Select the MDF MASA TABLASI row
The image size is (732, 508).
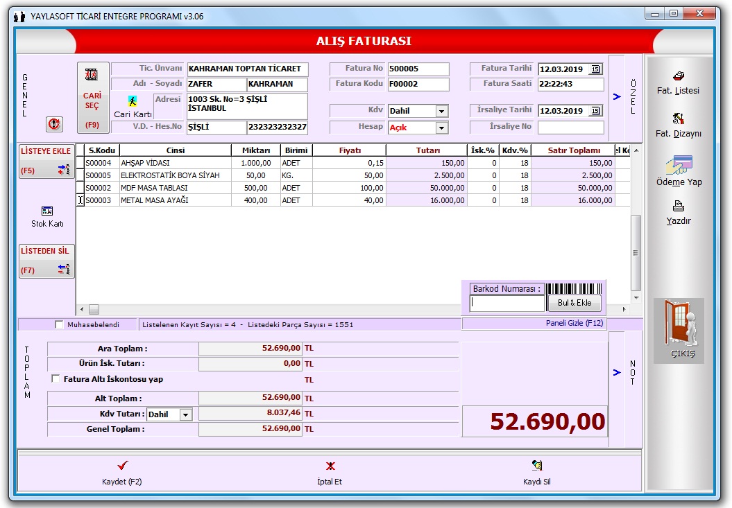(353, 188)
